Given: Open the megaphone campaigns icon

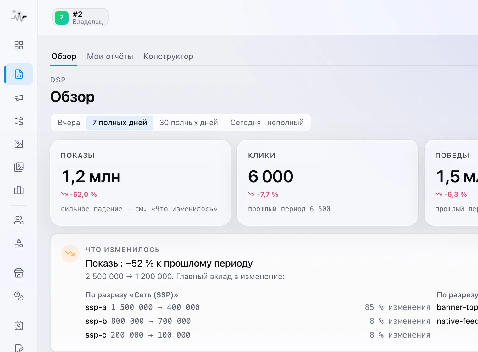Looking at the screenshot, I should (x=19, y=97).
